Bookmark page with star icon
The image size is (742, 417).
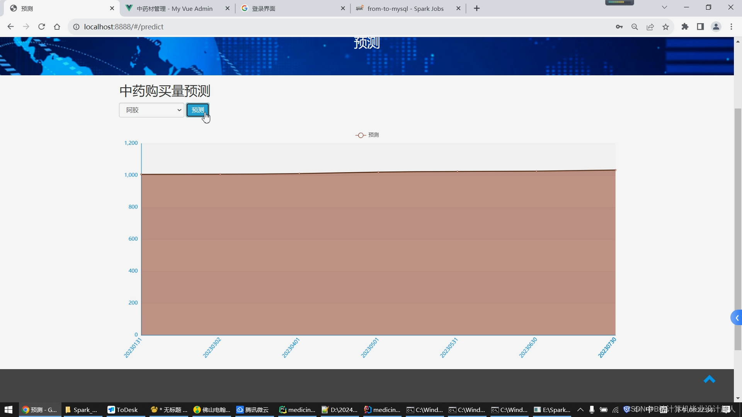tap(665, 27)
